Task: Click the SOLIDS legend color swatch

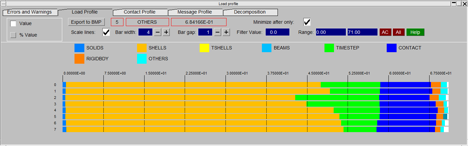Action: [79, 48]
